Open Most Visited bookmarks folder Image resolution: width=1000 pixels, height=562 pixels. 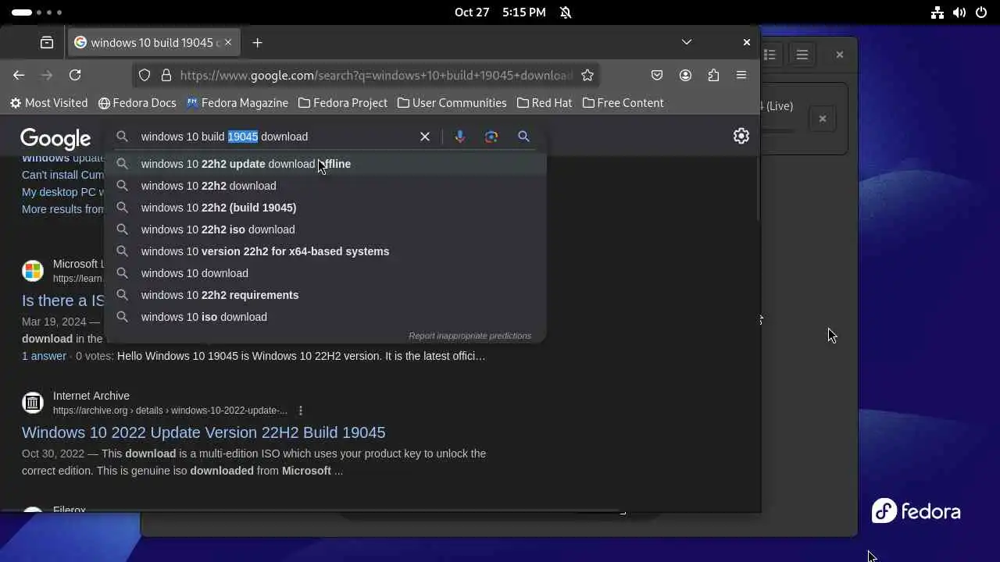click(x=48, y=103)
